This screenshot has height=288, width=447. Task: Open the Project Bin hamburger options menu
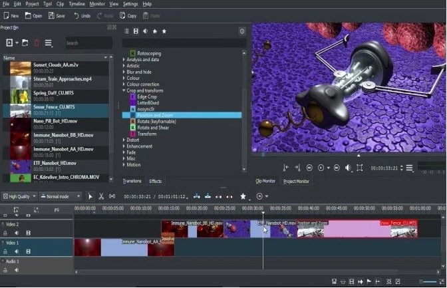49,43
